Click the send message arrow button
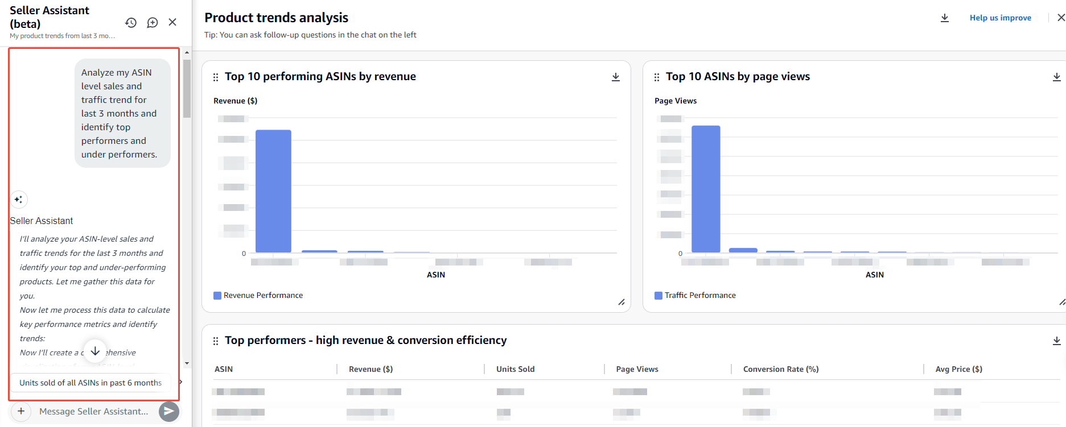 click(x=168, y=411)
